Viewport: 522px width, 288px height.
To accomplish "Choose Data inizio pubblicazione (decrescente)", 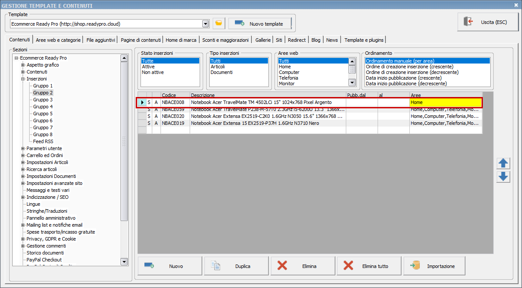I will pos(427,84).
